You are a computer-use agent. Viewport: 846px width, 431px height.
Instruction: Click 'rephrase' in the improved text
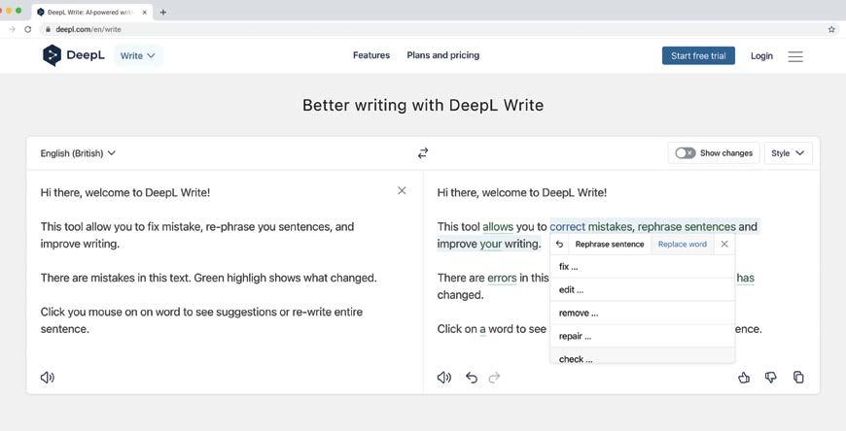coord(659,227)
